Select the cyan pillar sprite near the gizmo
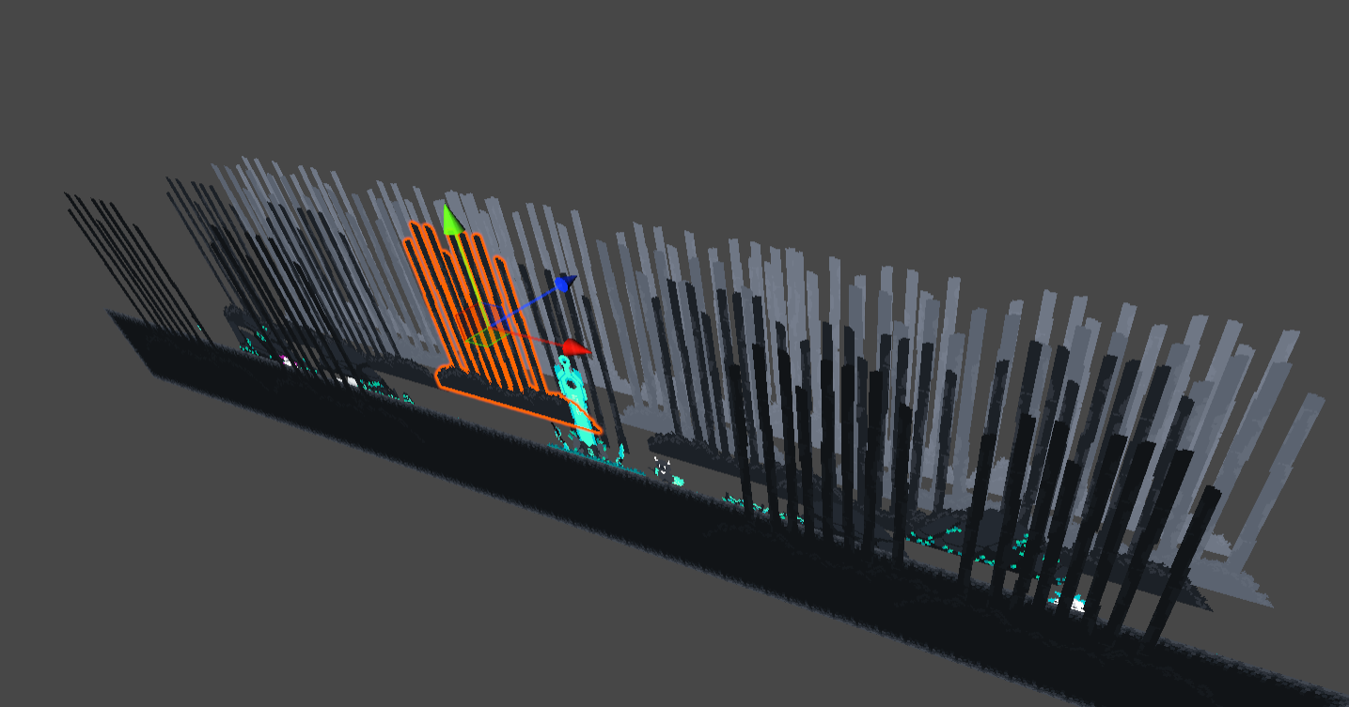The height and width of the screenshot is (707, 1349). pos(575,398)
